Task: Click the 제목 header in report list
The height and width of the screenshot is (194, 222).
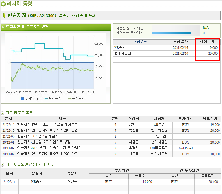Action: point(62,119)
